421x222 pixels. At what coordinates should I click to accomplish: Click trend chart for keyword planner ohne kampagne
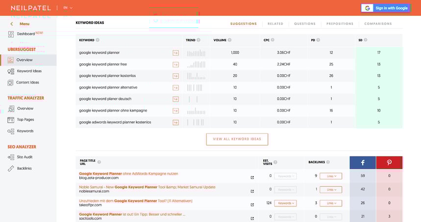click(x=196, y=111)
